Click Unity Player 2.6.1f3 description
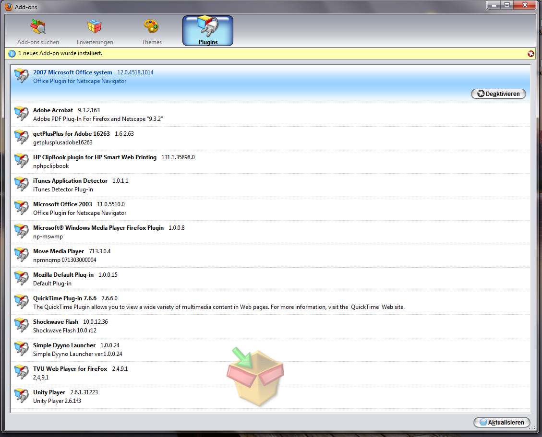Screen dimensions: 542x437 [x=57, y=401]
